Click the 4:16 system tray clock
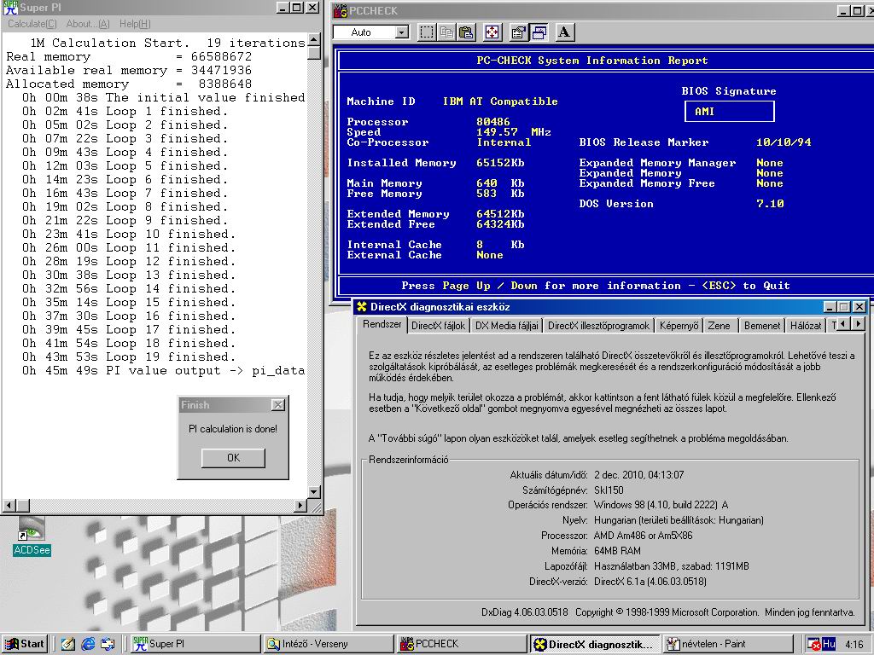This screenshot has height=655, width=874. coord(854,645)
